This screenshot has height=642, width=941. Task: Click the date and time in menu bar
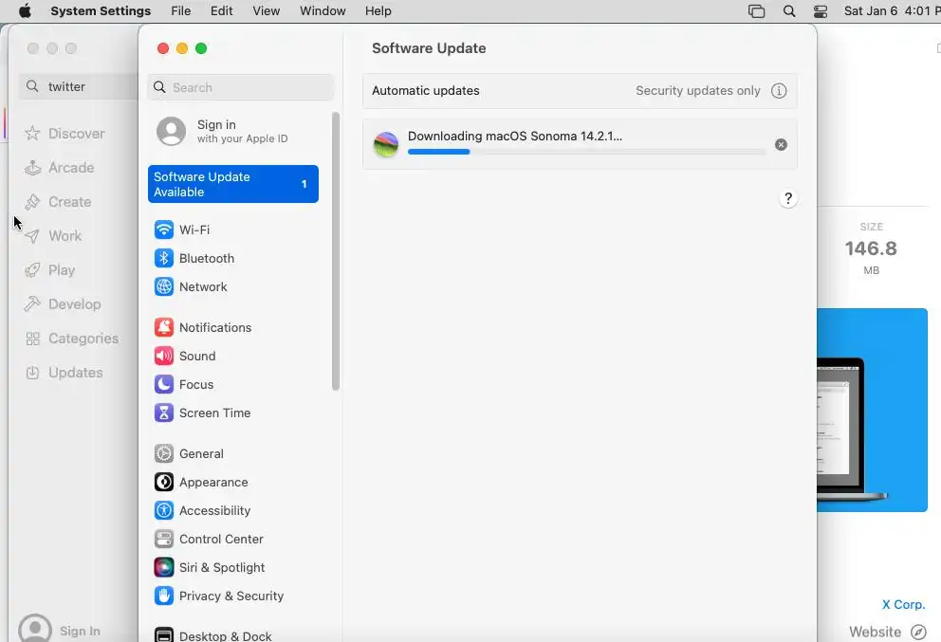pyautogui.click(x=892, y=10)
